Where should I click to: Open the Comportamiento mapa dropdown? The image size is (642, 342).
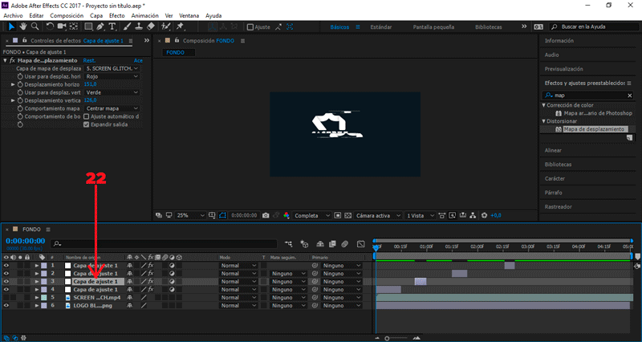[112, 108]
